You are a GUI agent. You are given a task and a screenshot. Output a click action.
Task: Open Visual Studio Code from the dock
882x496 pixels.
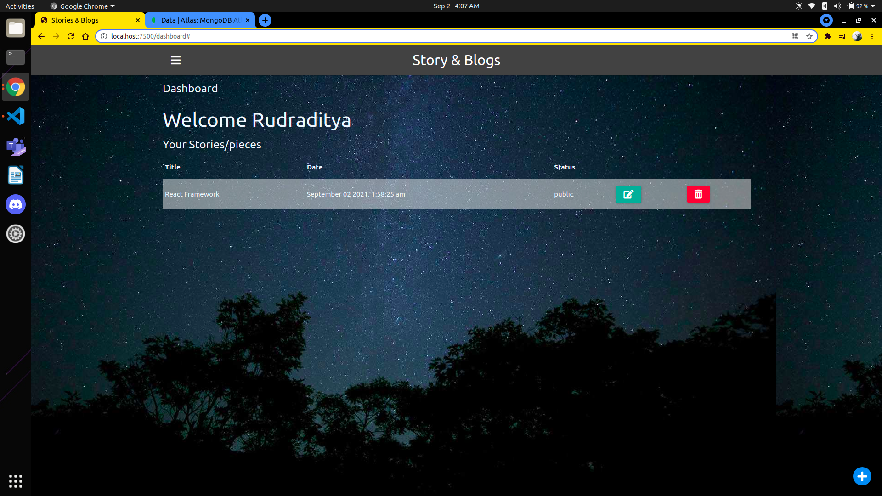coord(15,116)
